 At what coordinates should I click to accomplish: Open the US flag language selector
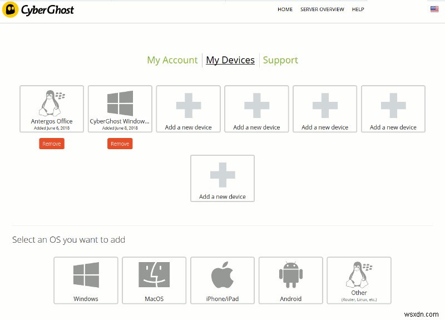(434, 9)
